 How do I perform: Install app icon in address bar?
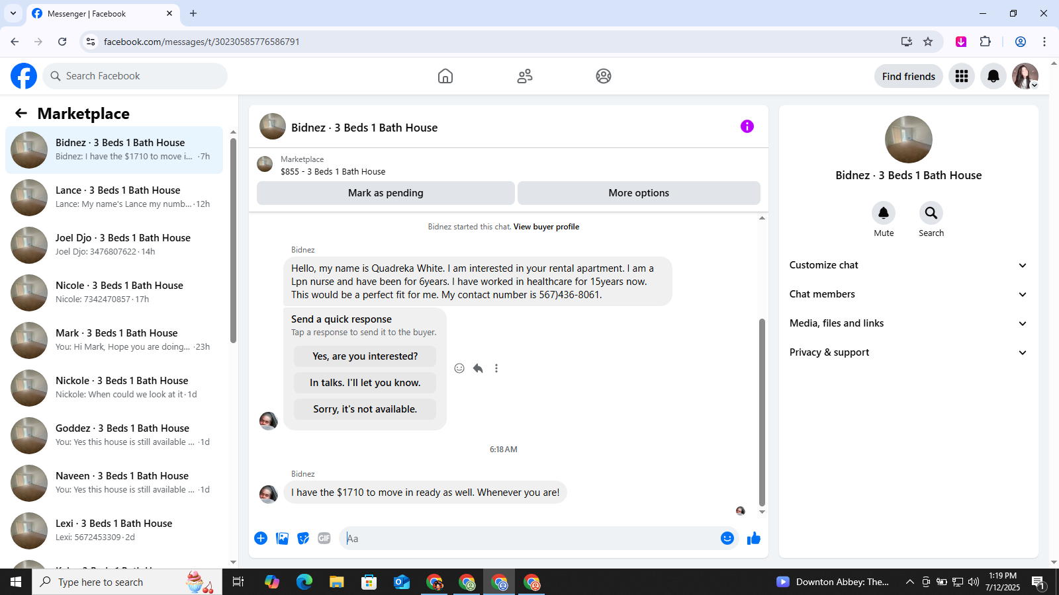[907, 42]
